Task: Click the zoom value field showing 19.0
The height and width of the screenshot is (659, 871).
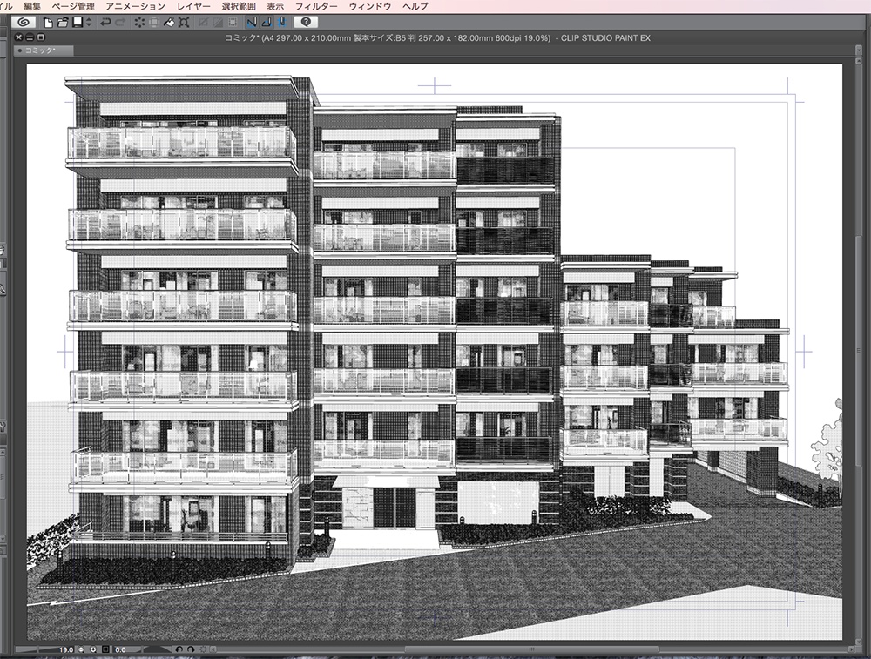Action: click(65, 649)
